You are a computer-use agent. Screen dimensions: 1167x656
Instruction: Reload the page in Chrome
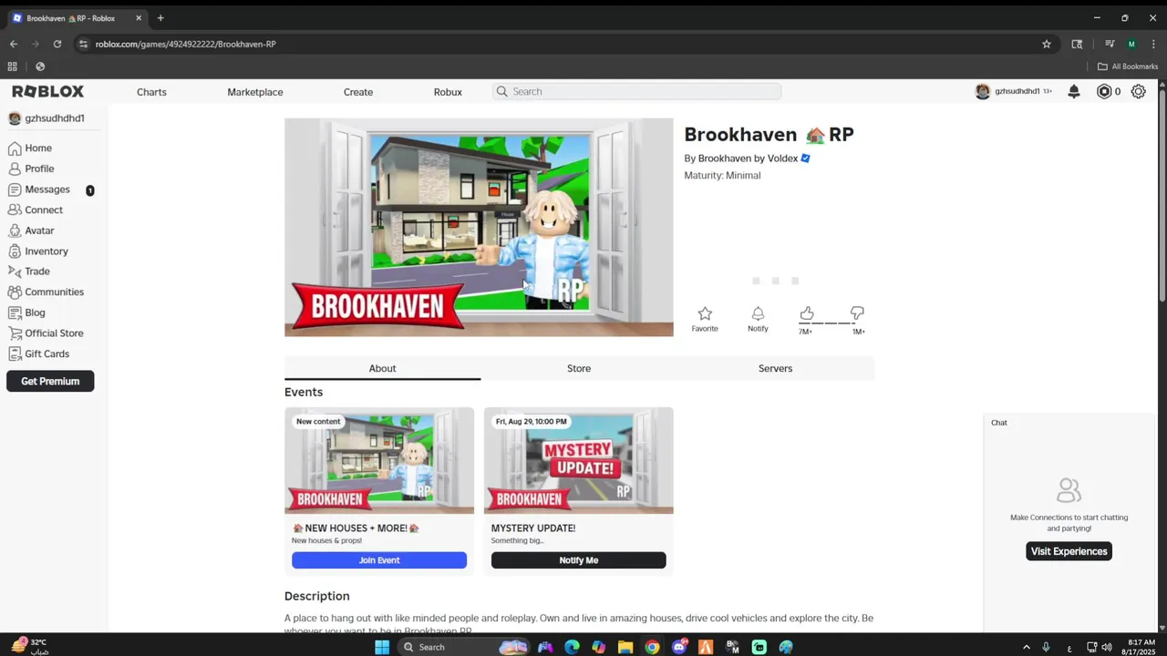57,44
